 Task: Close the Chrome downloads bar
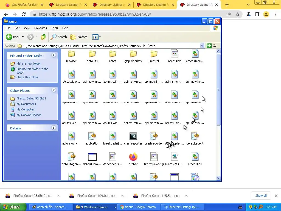(x=276, y=196)
